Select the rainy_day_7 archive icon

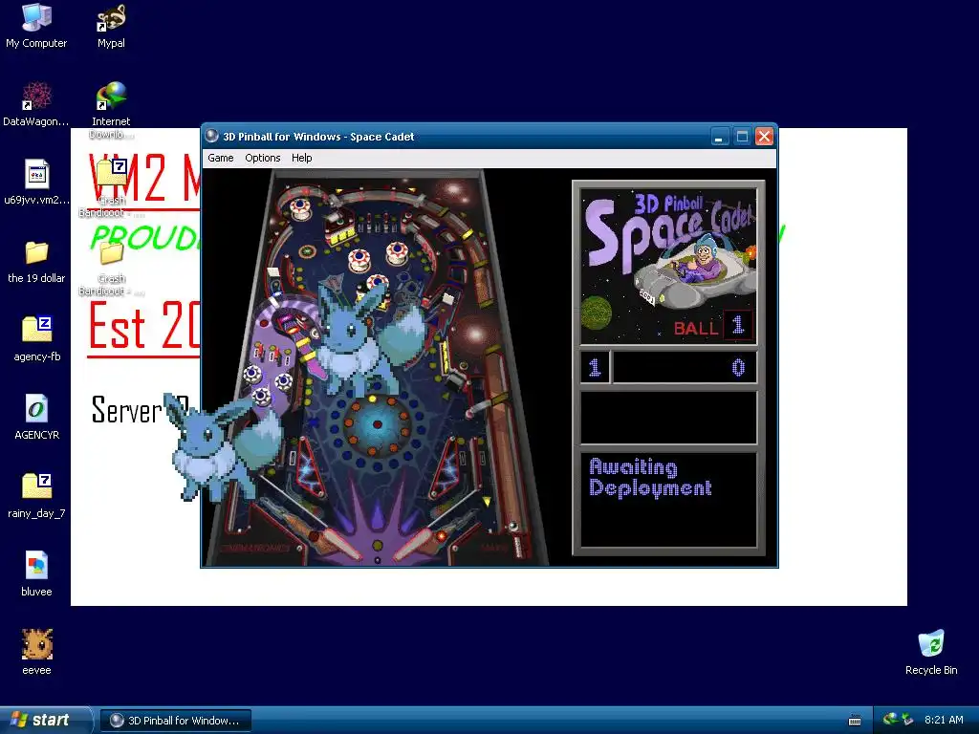tap(36, 496)
